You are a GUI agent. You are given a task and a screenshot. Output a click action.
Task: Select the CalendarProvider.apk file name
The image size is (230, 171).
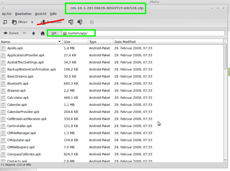(23, 112)
